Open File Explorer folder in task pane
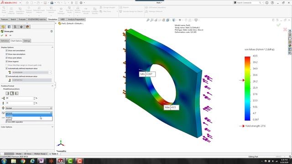The image size is (292, 164). (x=290, y=38)
